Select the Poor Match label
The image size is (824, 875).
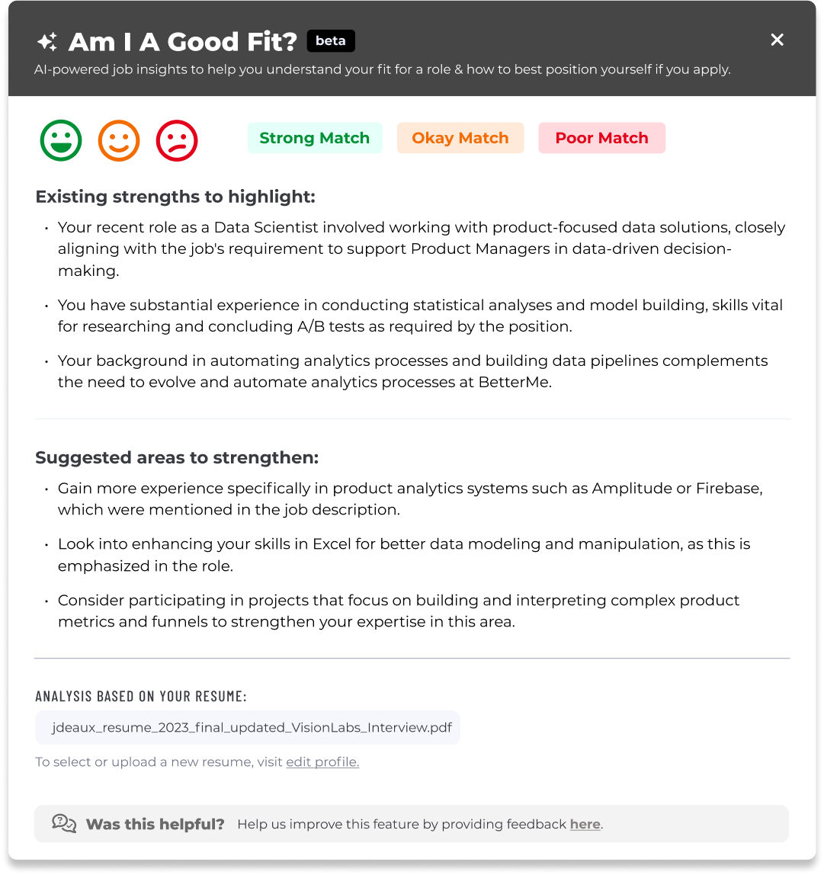[601, 138]
